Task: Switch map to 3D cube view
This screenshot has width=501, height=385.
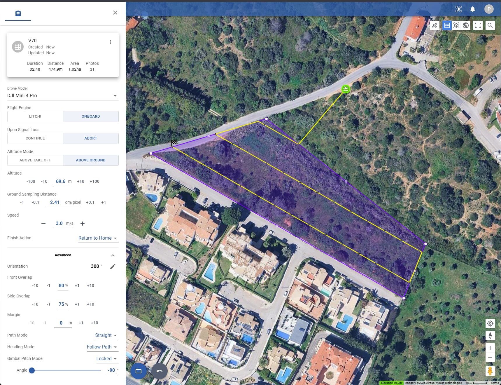Action: [x=456, y=25]
